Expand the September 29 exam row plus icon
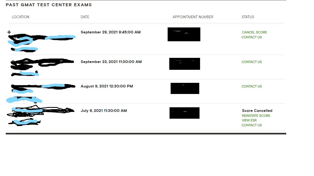The height and width of the screenshot is (176, 314). (9, 32)
